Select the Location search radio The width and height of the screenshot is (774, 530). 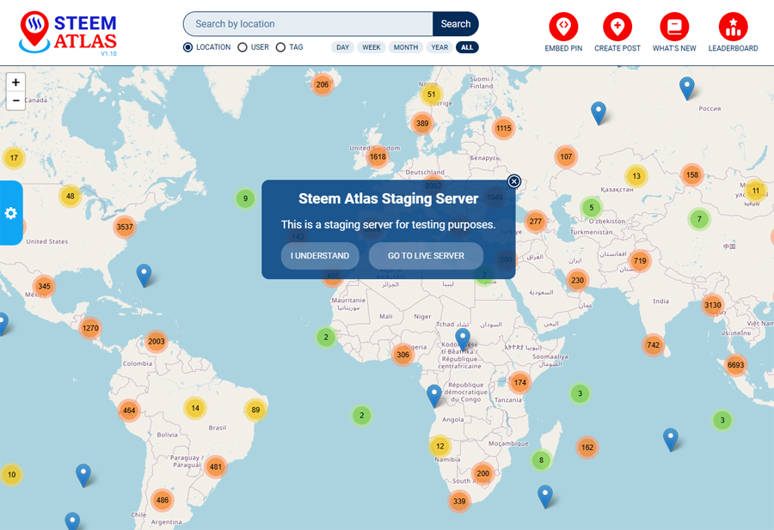coord(187,47)
